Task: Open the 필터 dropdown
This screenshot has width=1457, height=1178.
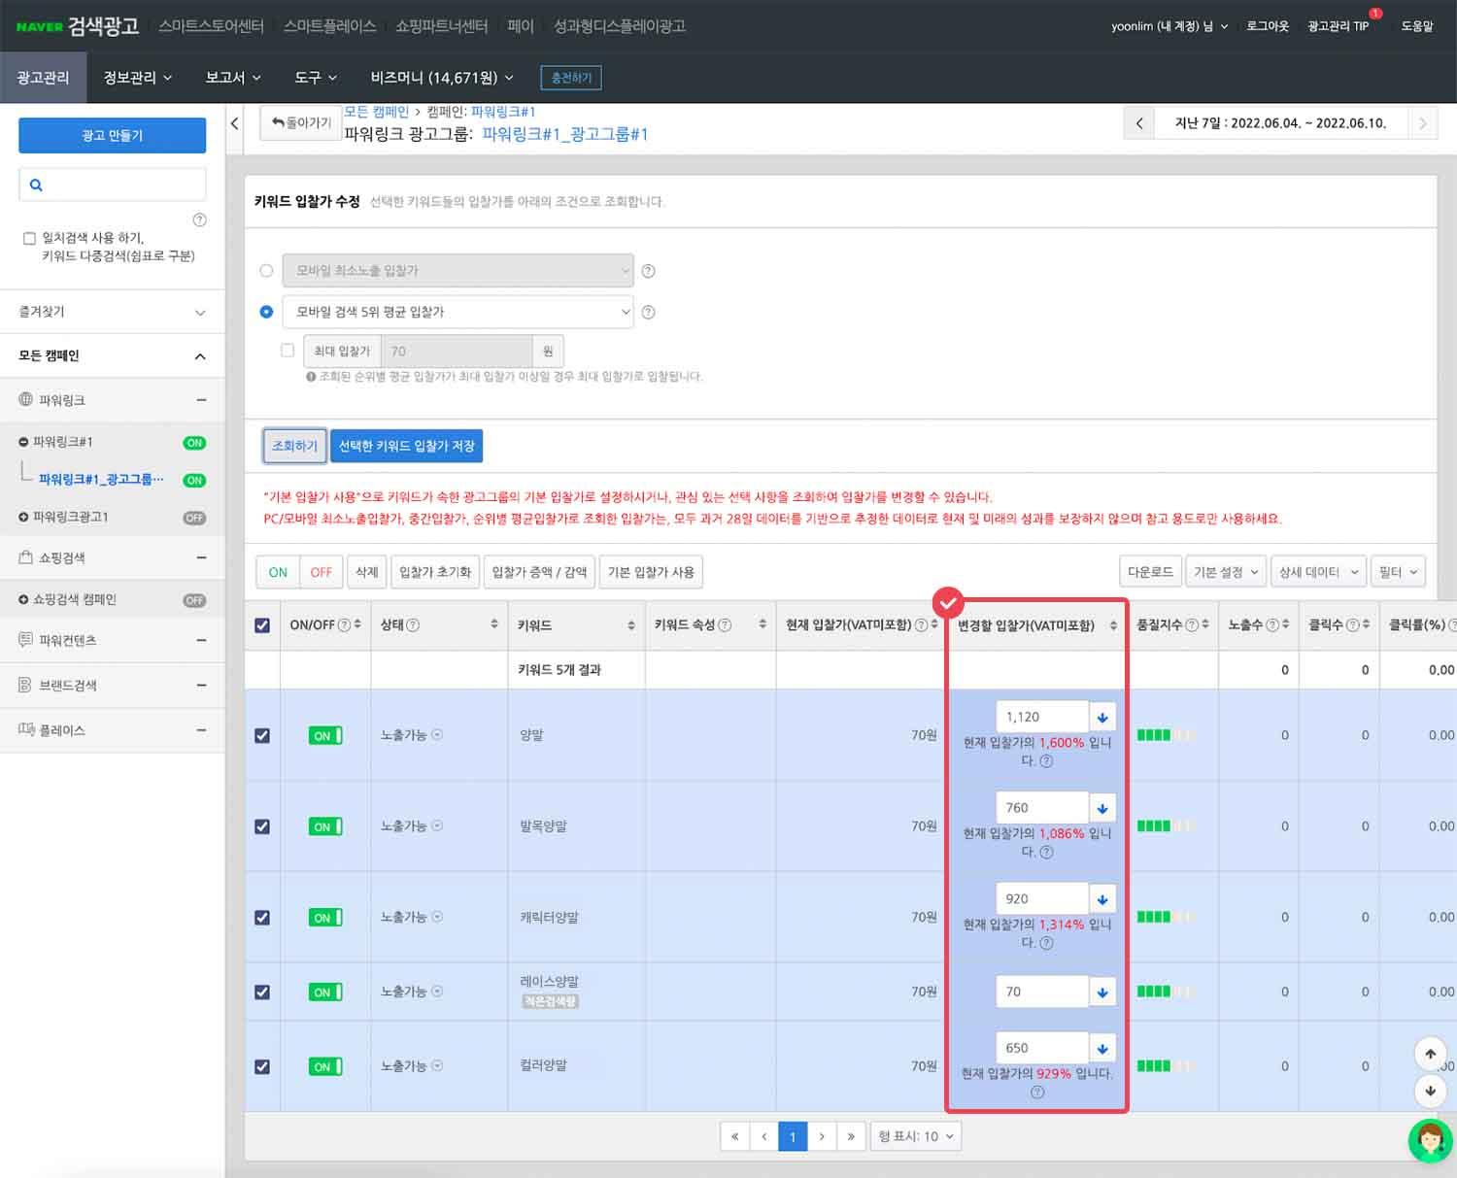Action: [1398, 572]
